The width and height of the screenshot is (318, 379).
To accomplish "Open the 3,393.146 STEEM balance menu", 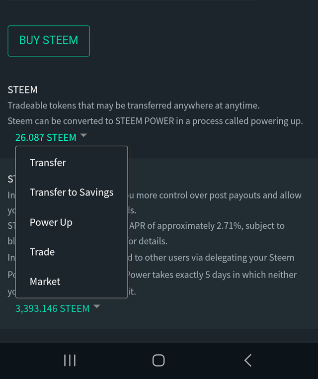I will 52,308.
